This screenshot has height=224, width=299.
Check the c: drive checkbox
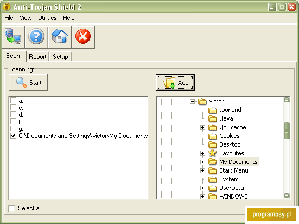click(13, 108)
